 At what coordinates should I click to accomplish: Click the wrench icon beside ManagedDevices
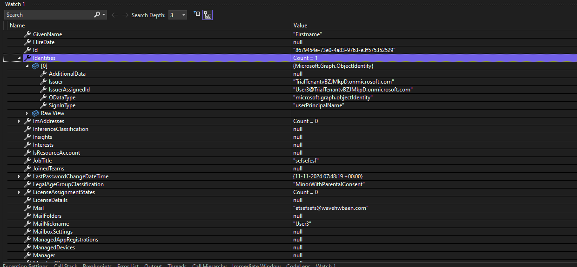(27, 247)
